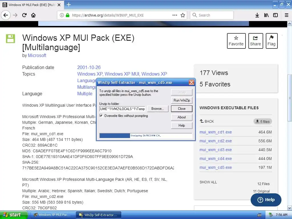
Task: Open the browser home page icon
Action: 33,15
